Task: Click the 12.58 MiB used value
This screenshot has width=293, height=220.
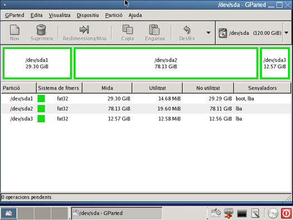Action: (170, 119)
